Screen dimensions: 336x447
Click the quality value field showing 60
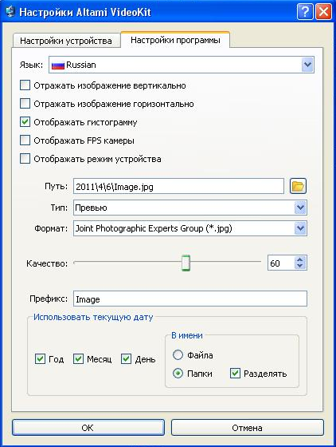click(x=281, y=263)
